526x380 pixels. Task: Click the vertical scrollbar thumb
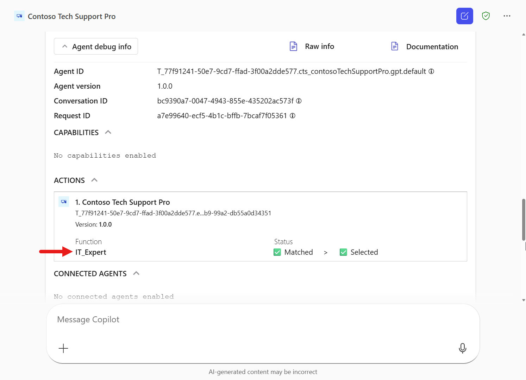coord(524,220)
